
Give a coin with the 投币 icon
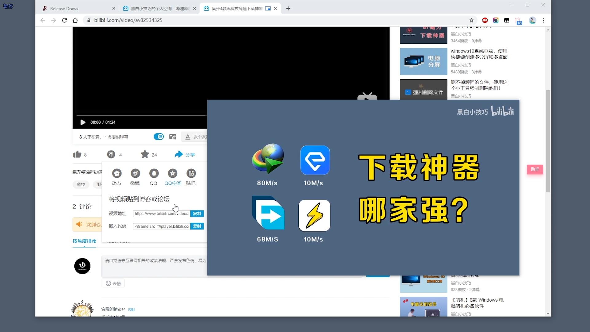click(x=111, y=154)
